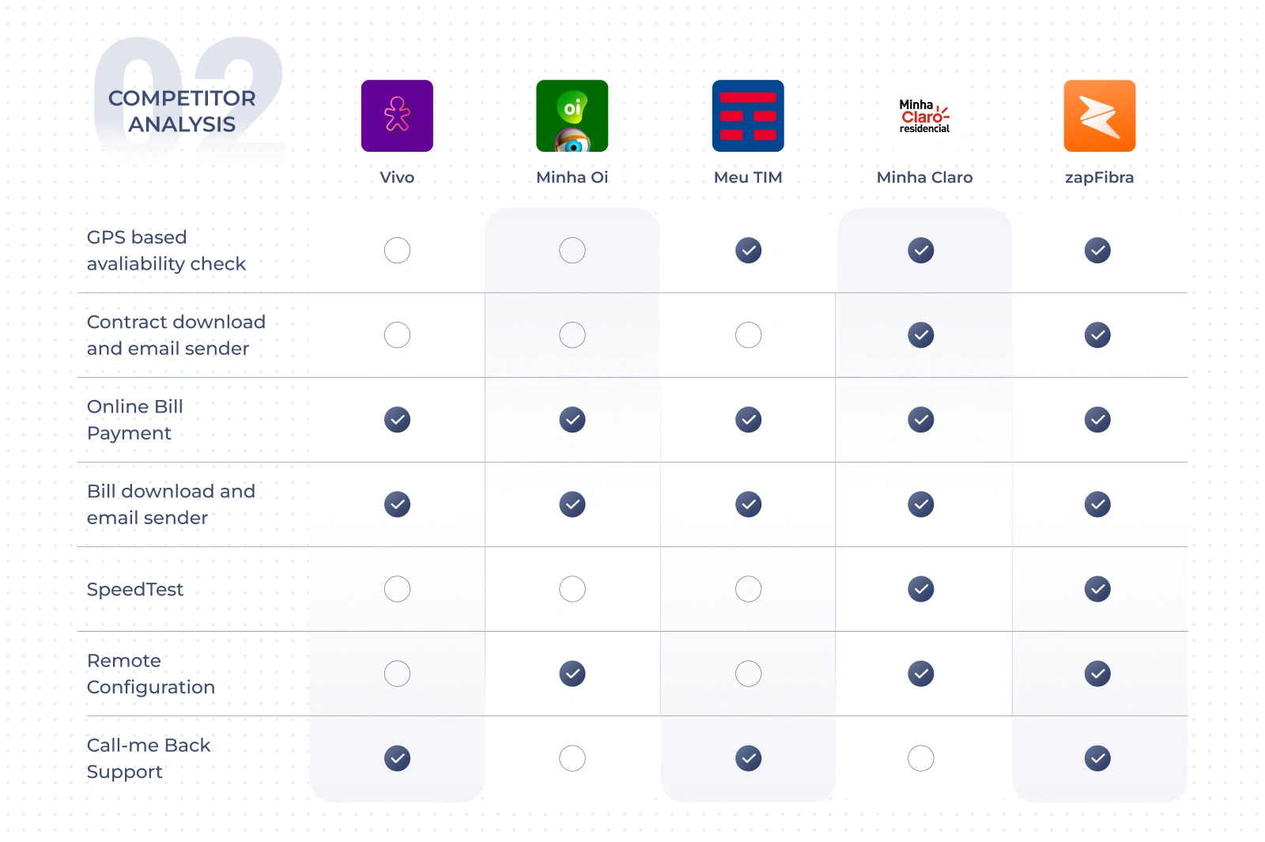Click the orange zapFibra app icon
The width and height of the screenshot is (1265, 842).
pos(1099,115)
